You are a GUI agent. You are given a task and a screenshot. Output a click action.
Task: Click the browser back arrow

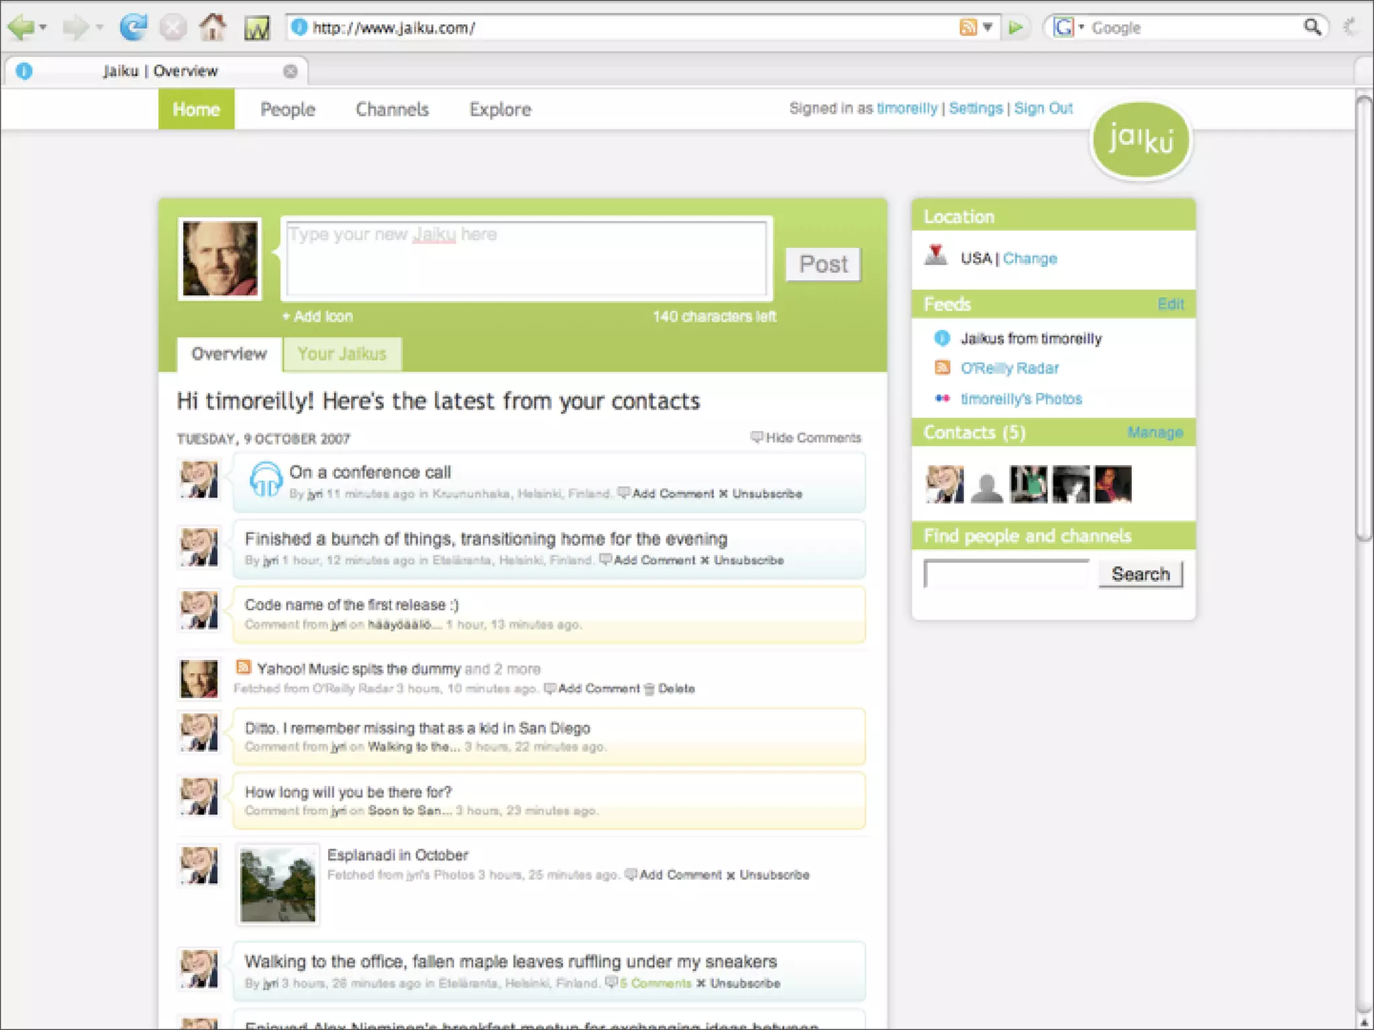[x=21, y=27]
